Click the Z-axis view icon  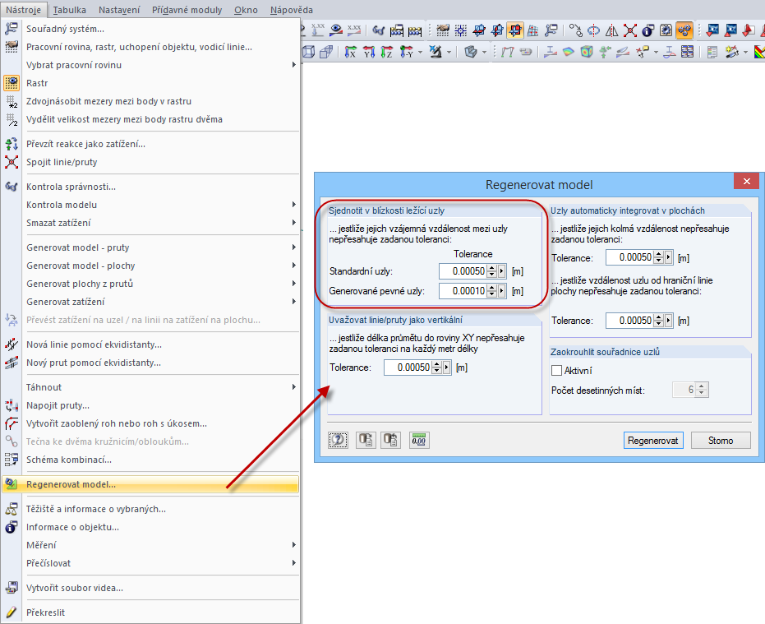pyautogui.click(x=386, y=51)
